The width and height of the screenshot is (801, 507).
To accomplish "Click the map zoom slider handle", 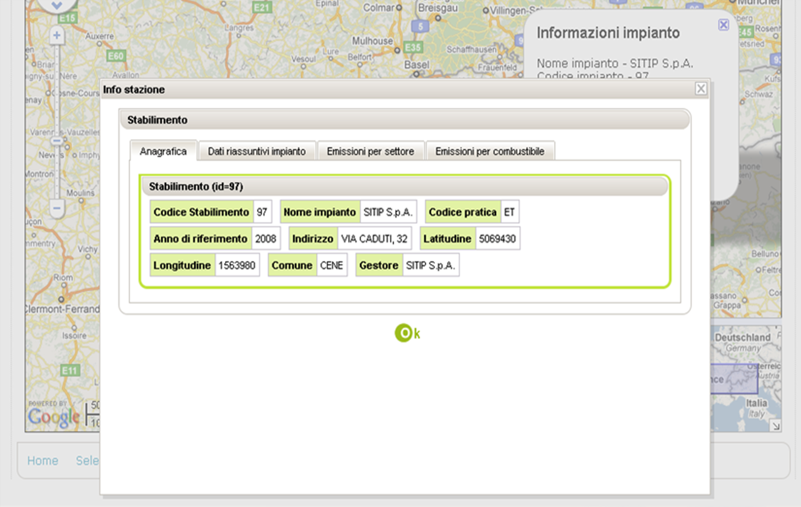I will point(56,141).
